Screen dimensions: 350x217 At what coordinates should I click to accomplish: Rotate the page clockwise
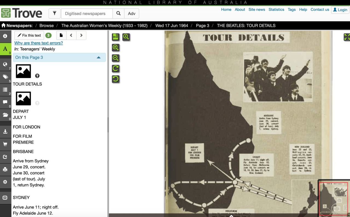[116, 68]
